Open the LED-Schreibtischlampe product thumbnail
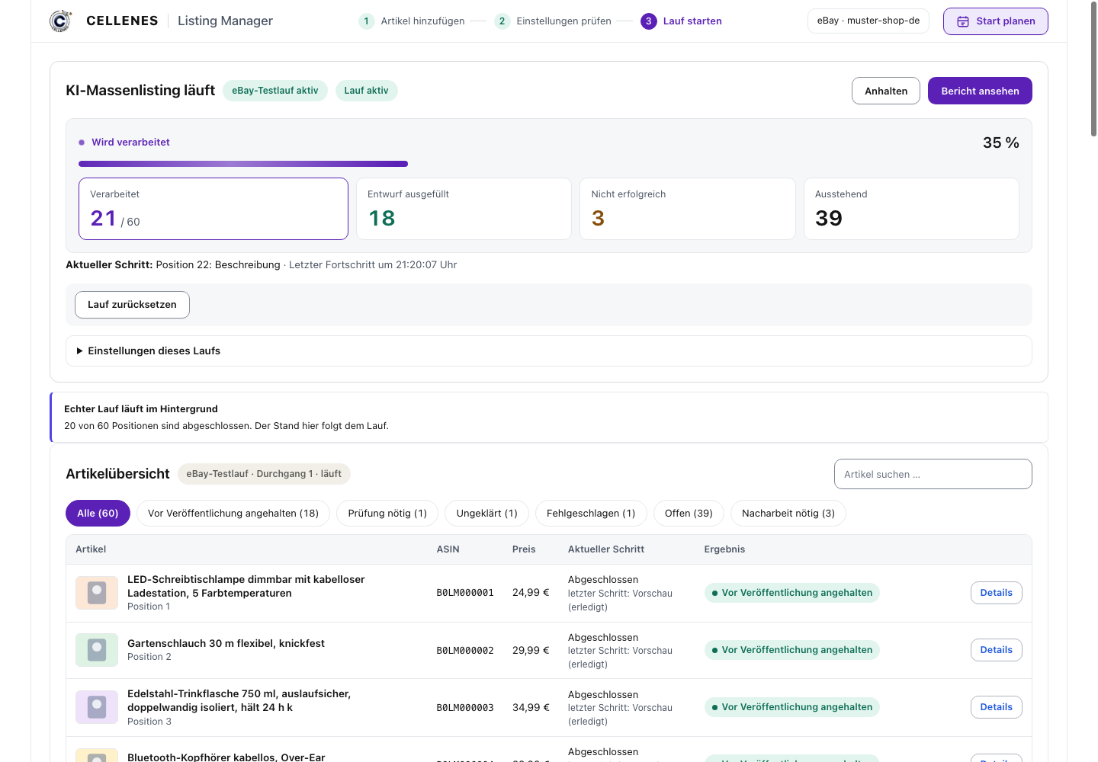1098x762 pixels. 97,593
